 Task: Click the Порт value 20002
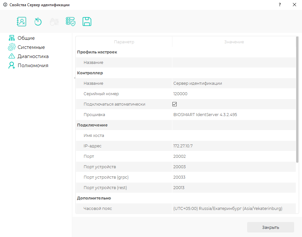coord(180,156)
